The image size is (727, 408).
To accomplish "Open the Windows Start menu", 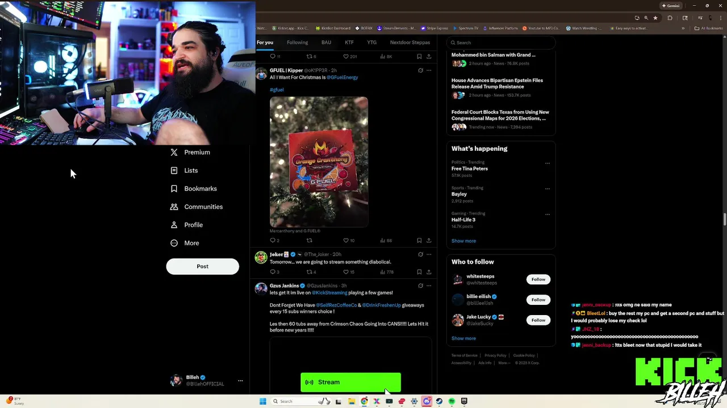I will (262, 401).
